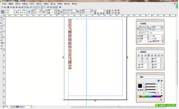179x109 pixels.
Task: Select the arrow selection tool
Action: (1, 17)
